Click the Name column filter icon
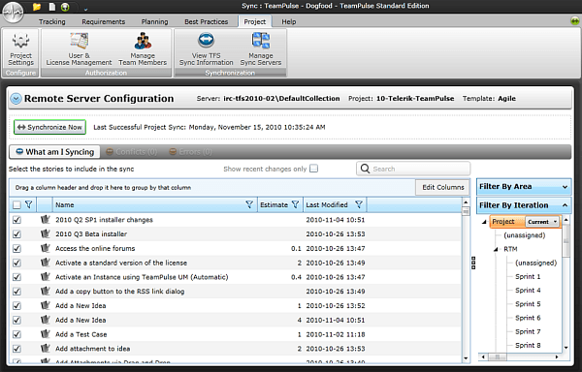 pyautogui.click(x=249, y=204)
